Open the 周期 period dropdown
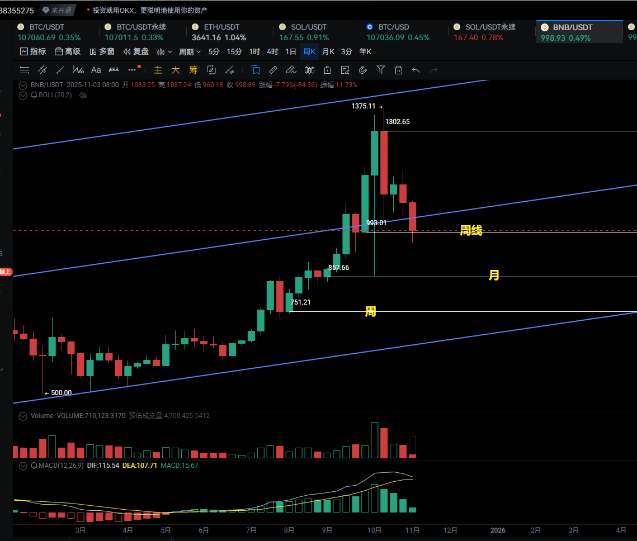 tap(190, 51)
